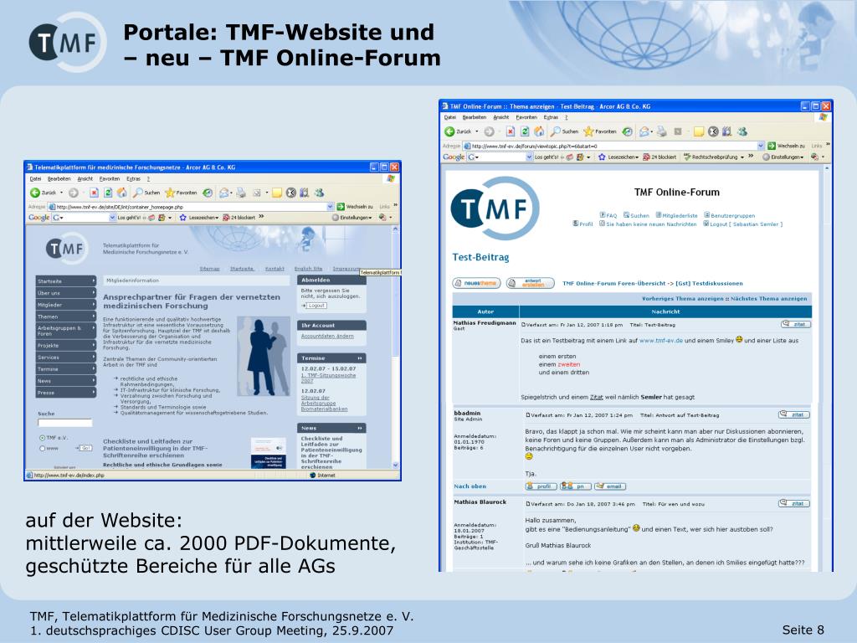The height and width of the screenshot is (643, 857).
Task: Click the Stop icon in Telematikplattform window
Action: 94,193
